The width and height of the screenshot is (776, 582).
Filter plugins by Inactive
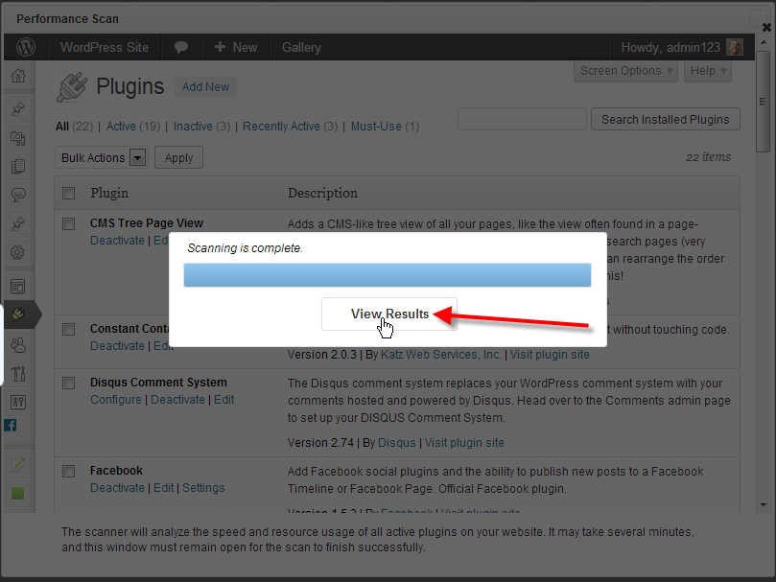click(x=194, y=127)
